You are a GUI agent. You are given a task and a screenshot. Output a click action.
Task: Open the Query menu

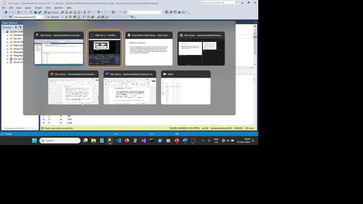coord(28,8)
